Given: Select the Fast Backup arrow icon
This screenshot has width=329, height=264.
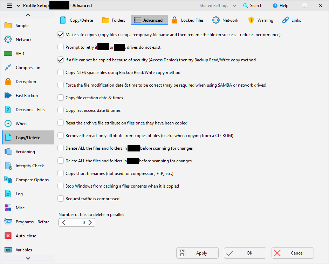Looking at the screenshot, I should click(8, 96).
